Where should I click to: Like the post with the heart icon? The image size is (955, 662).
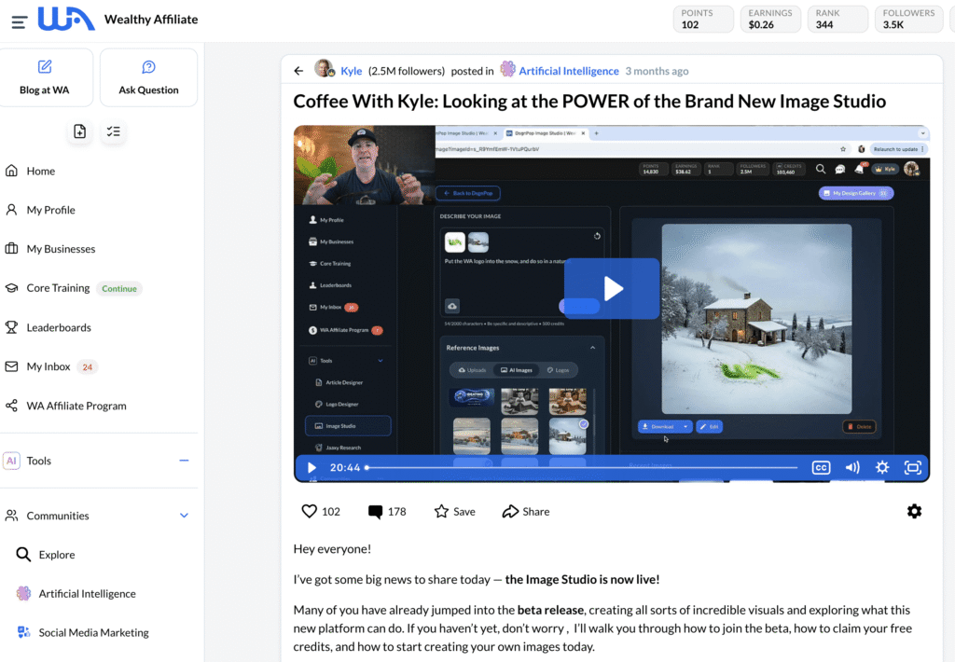tap(310, 511)
